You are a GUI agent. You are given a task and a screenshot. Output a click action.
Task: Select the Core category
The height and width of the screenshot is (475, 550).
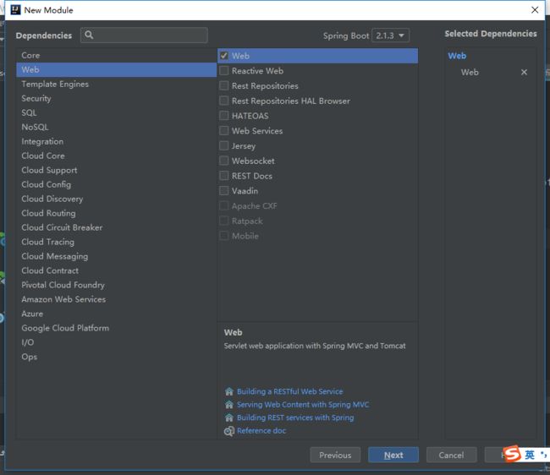pyautogui.click(x=116, y=55)
